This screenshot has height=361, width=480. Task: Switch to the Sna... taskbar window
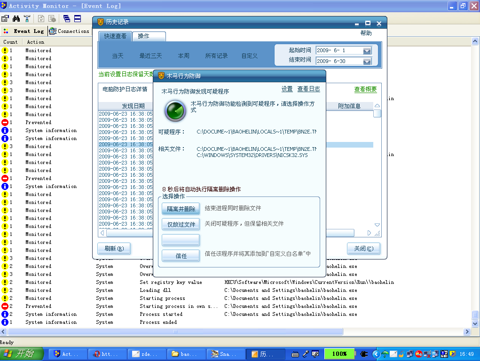[225, 354]
